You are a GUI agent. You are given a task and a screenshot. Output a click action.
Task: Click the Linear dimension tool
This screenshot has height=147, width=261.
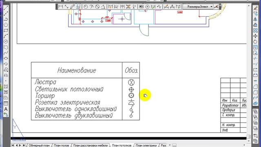61,7
